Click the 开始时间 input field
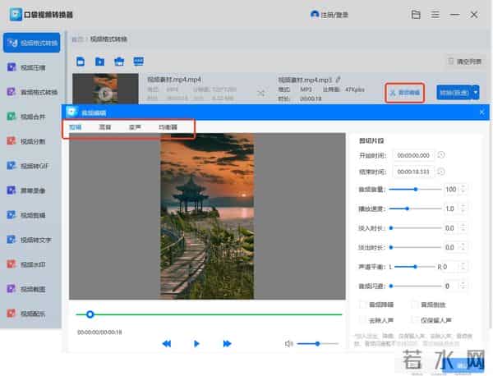Image resolution: width=493 pixels, height=376 pixels. [x=413, y=155]
